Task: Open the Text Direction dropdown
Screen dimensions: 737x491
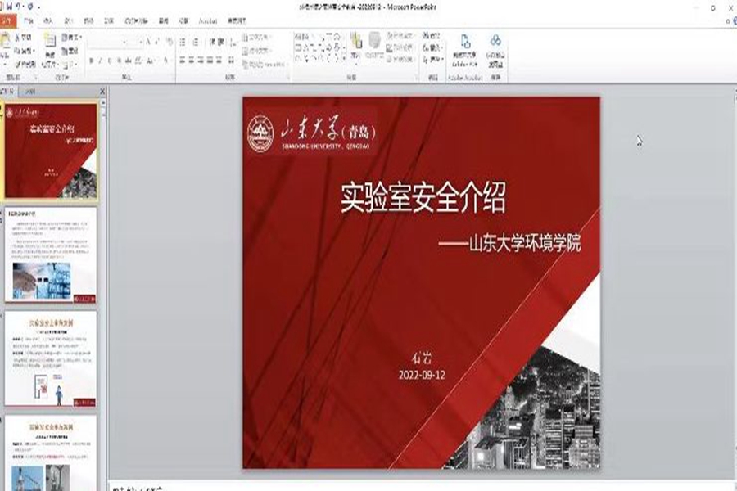Action: [258, 37]
